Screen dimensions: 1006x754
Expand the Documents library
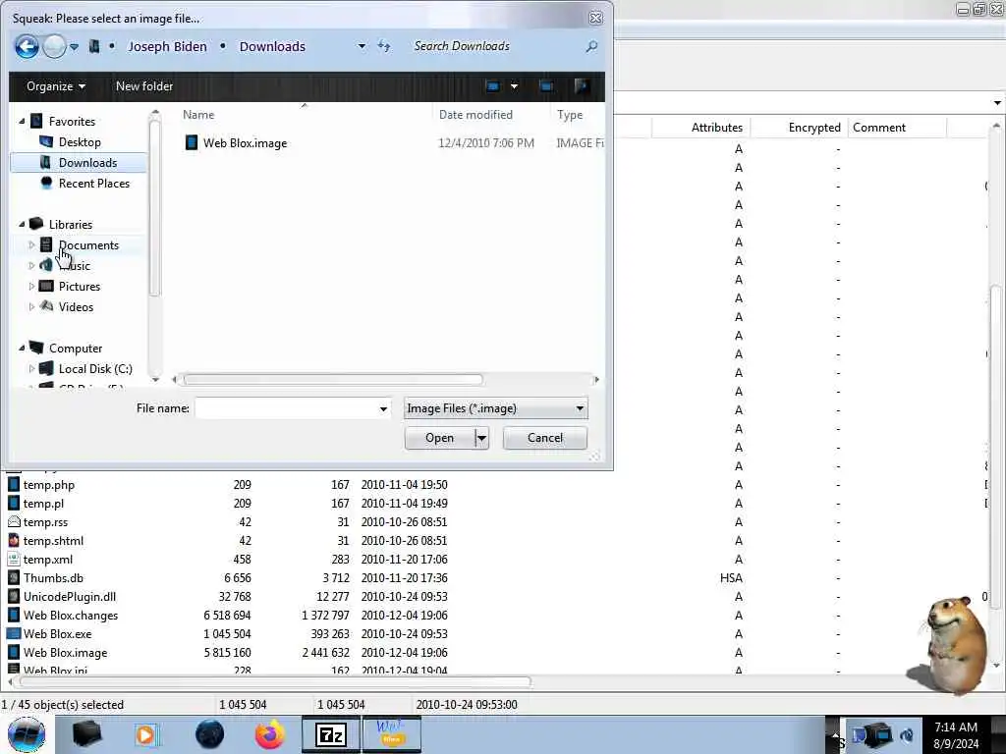coord(31,244)
